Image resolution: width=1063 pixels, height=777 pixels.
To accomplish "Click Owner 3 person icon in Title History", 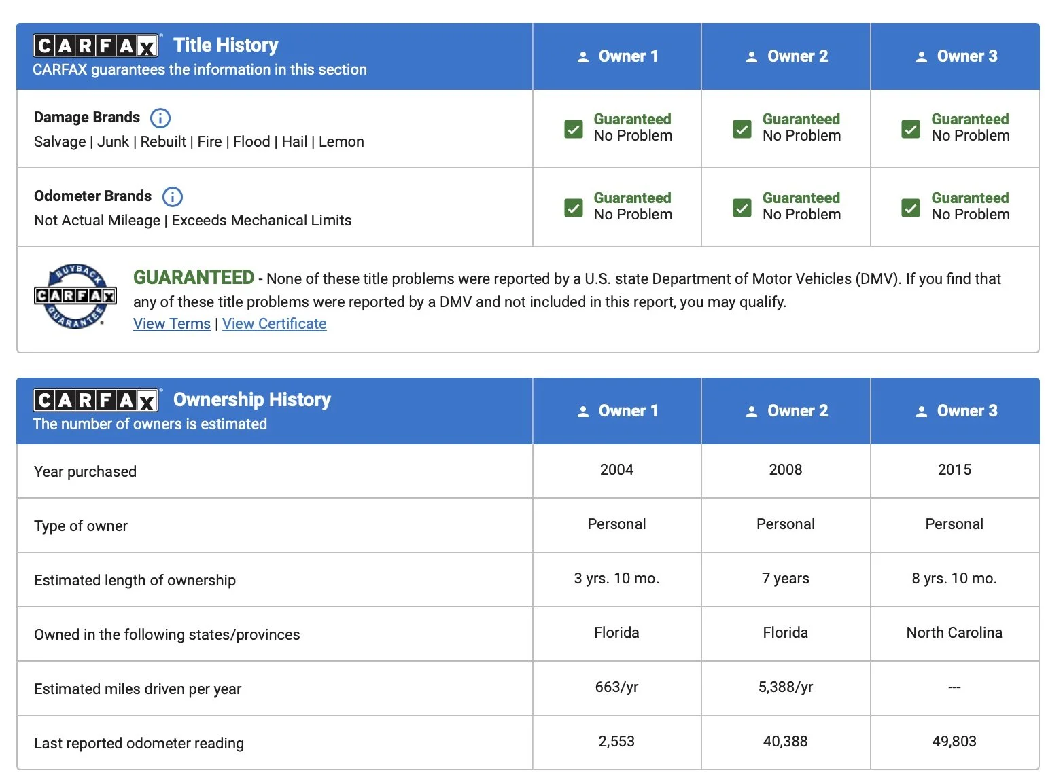I will click(x=922, y=57).
